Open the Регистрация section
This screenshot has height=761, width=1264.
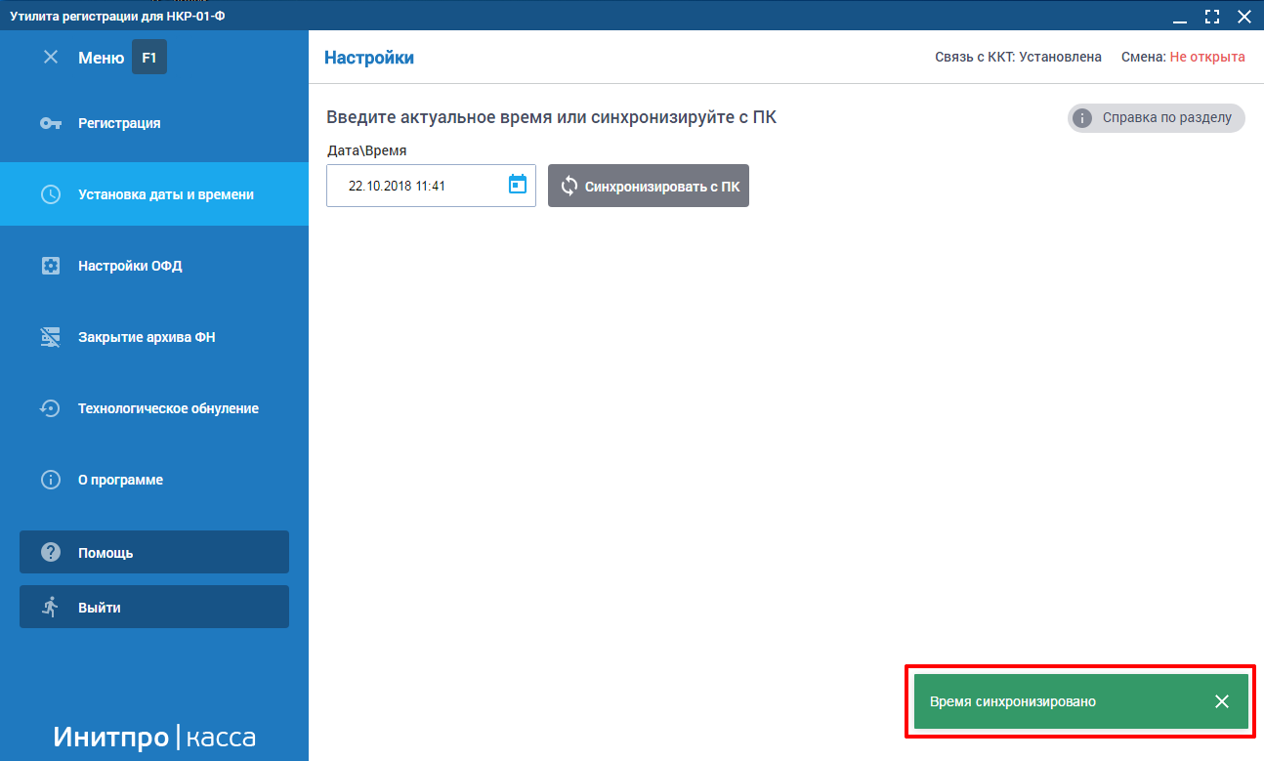(x=154, y=123)
